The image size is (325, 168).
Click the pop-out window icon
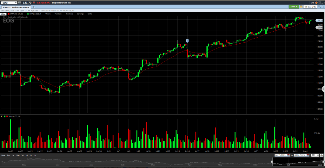click(319, 3)
